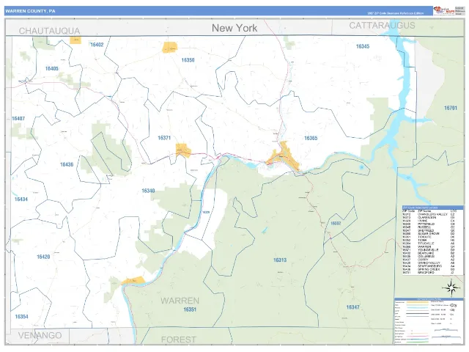
Task: Select ZIP code label 16365
Action: 311,138
